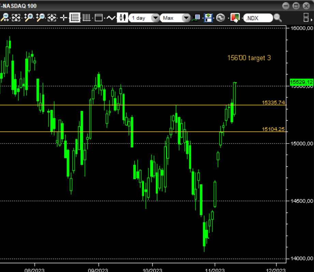The height and width of the screenshot is (272, 314).
Task: Click the export chart image icon
Action: pyautogui.click(x=235, y=18)
